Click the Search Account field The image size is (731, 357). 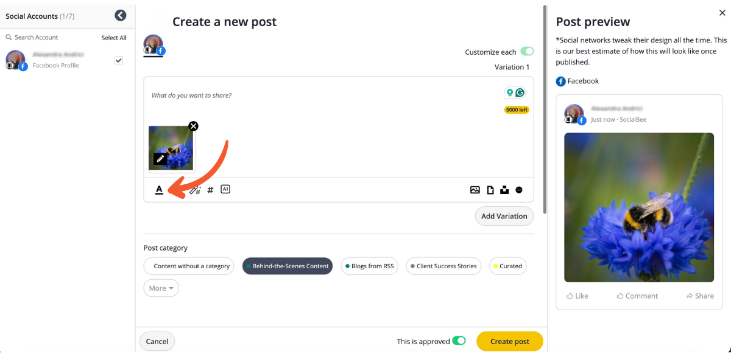click(52, 38)
